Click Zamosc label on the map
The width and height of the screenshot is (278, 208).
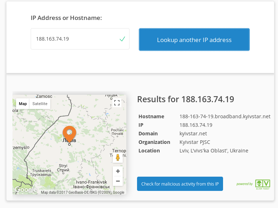pyautogui.click(x=44, y=96)
